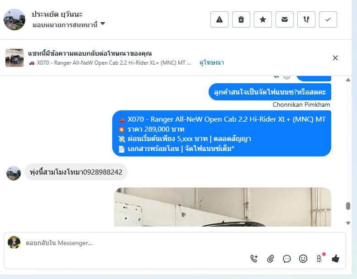Open the assign conversation dropdown arrow

pos(103,24)
